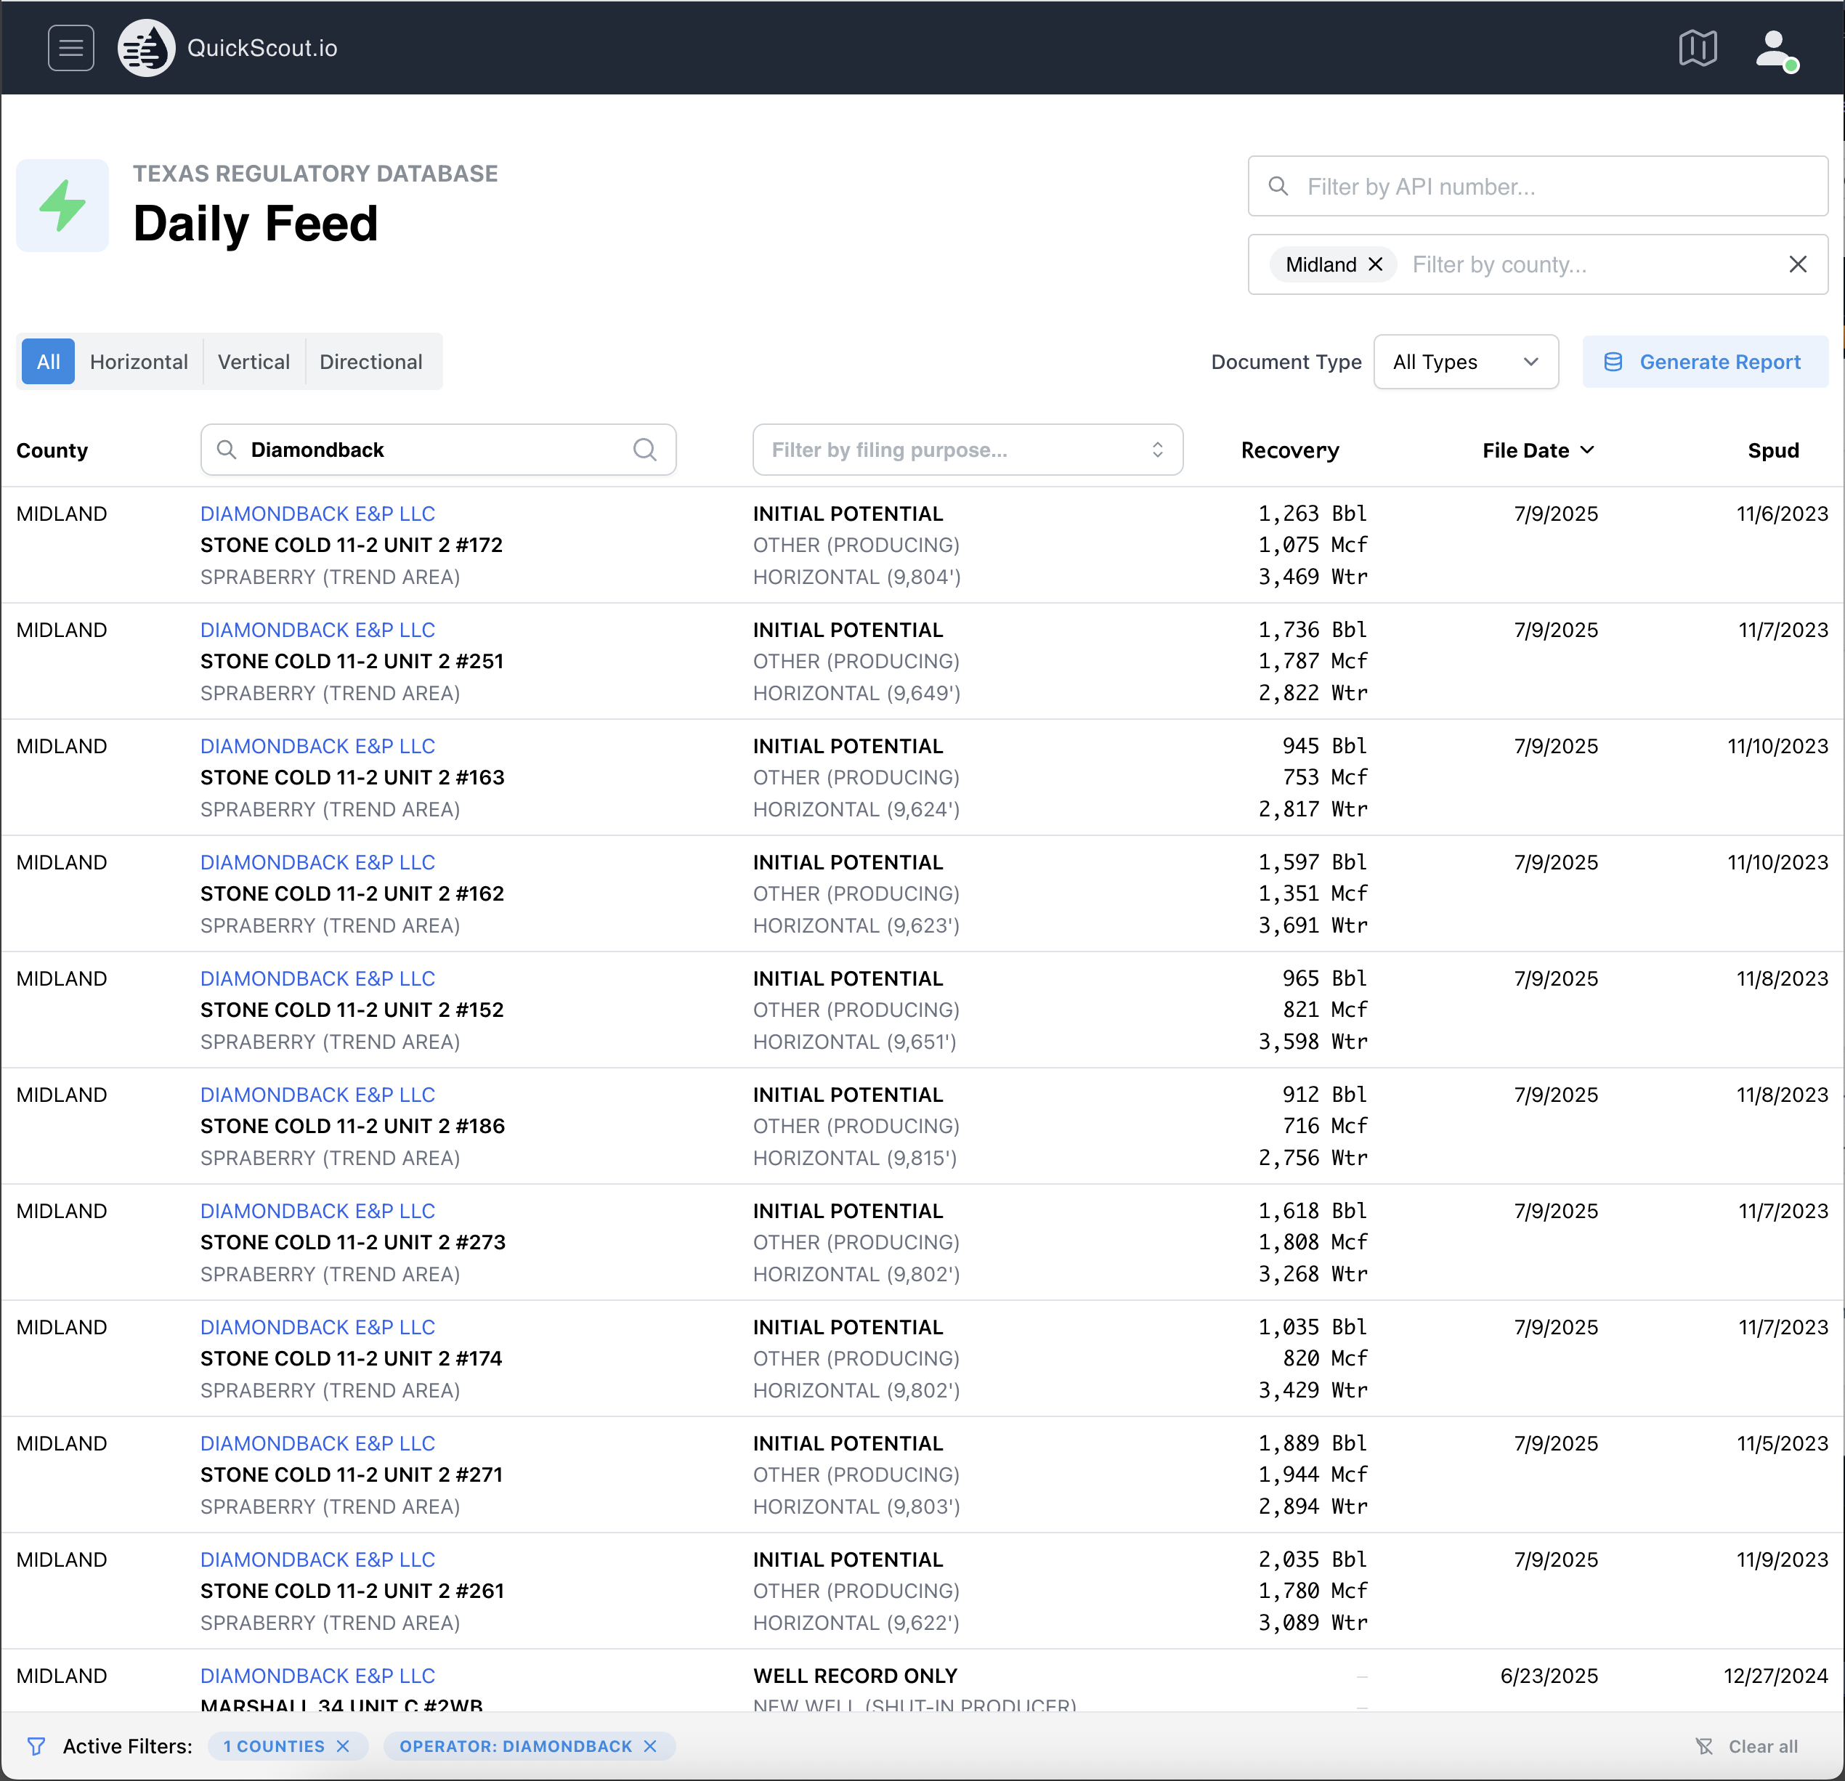Select the Horizontal tab
The height and width of the screenshot is (1781, 1845).
coord(139,362)
